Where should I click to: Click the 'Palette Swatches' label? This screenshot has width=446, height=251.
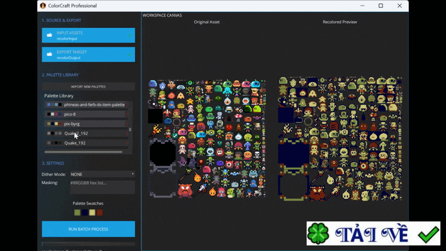point(88,203)
